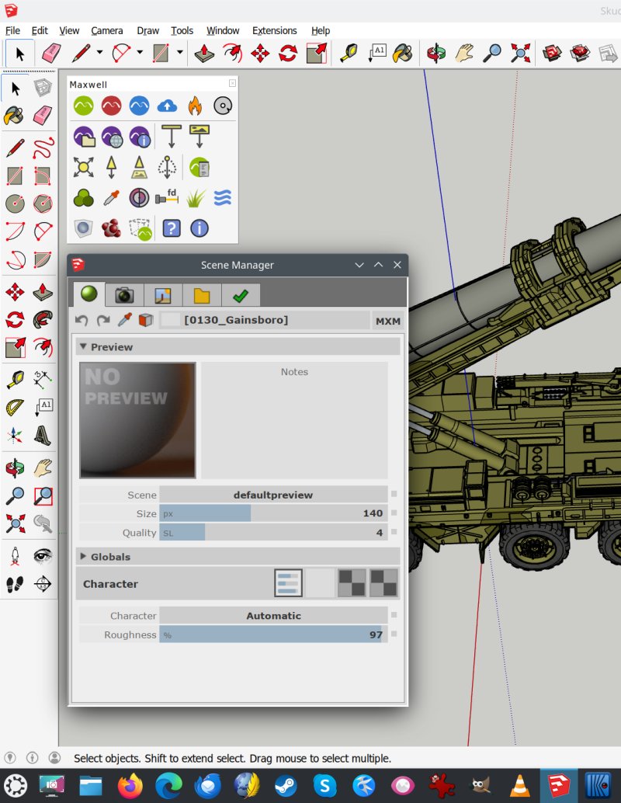Select the Maxwell grass tool icon
This screenshot has height=803, width=621.
(x=196, y=198)
